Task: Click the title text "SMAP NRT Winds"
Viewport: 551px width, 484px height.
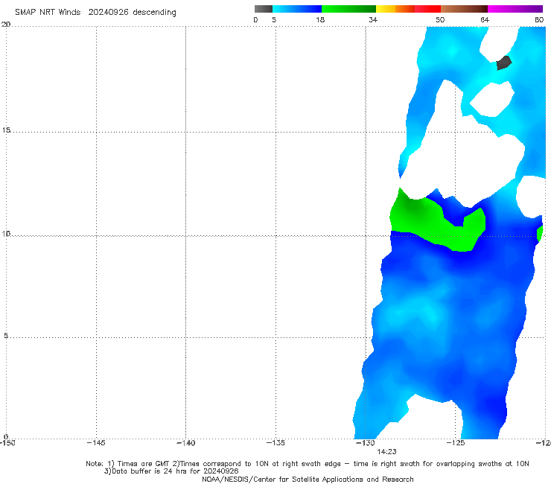Action: point(48,12)
